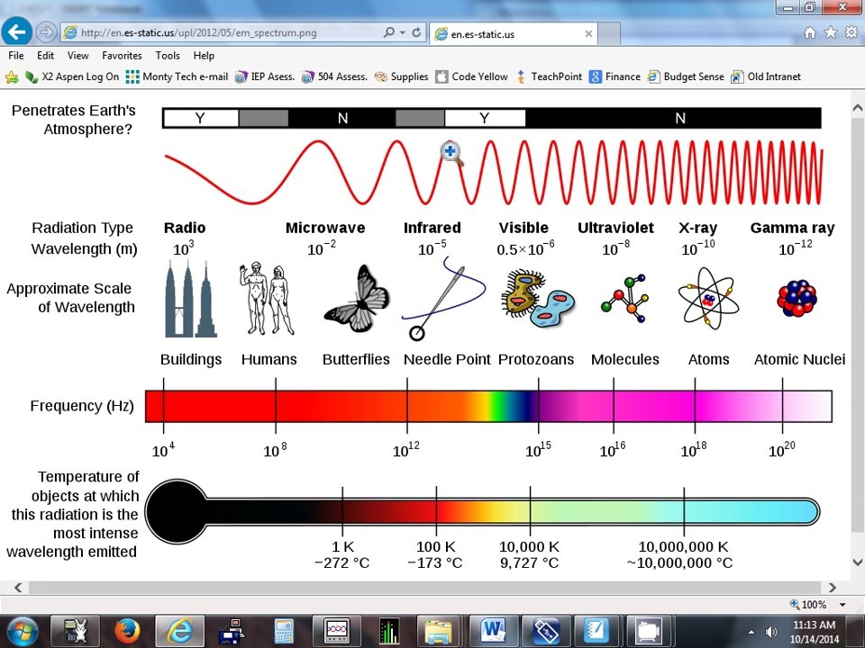Click the horizontal scrollbar right arrow

point(833,588)
